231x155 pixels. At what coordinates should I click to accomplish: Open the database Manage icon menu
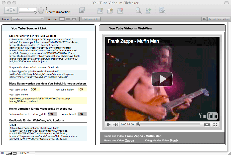click(x=162, y=10)
